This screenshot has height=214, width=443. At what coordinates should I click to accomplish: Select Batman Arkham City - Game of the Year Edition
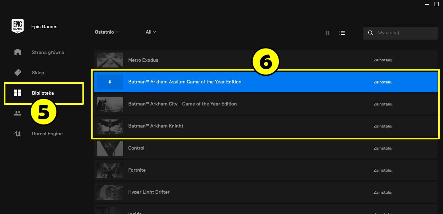point(182,104)
